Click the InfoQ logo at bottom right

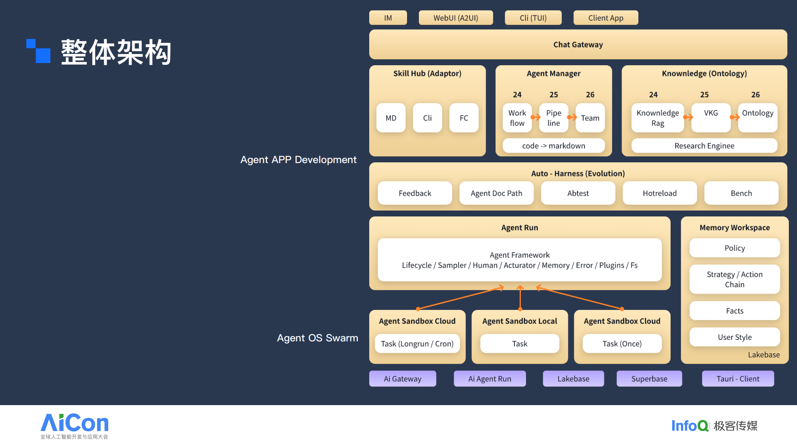click(714, 426)
